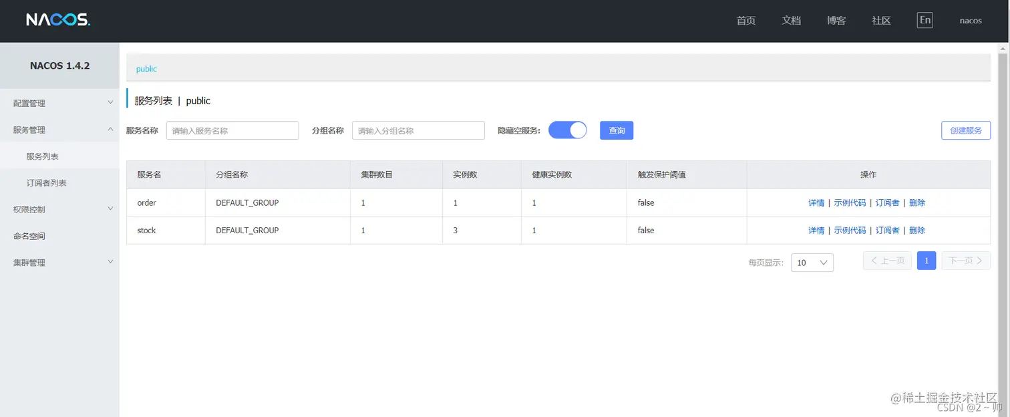Open 订阅者 for the stock service
Image resolution: width=1010 pixels, height=417 pixels.
tap(887, 230)
